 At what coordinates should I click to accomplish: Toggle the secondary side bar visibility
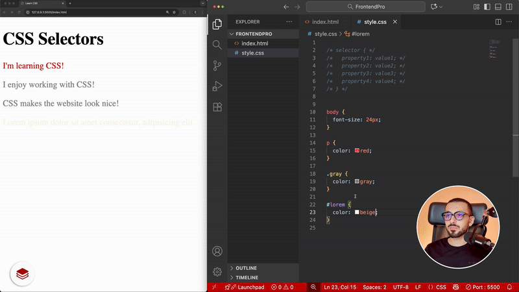coord(509,6)
